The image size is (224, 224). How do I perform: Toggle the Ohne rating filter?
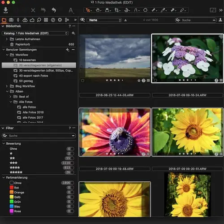[70, 149]
